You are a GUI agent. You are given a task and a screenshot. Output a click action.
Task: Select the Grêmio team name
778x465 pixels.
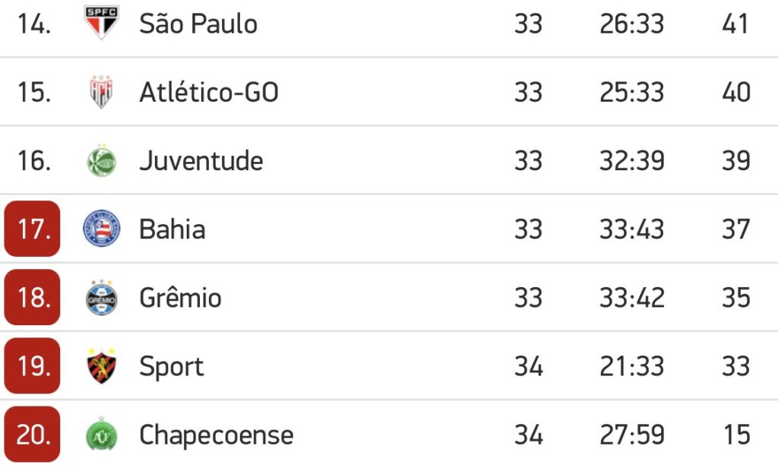point(181,298)
